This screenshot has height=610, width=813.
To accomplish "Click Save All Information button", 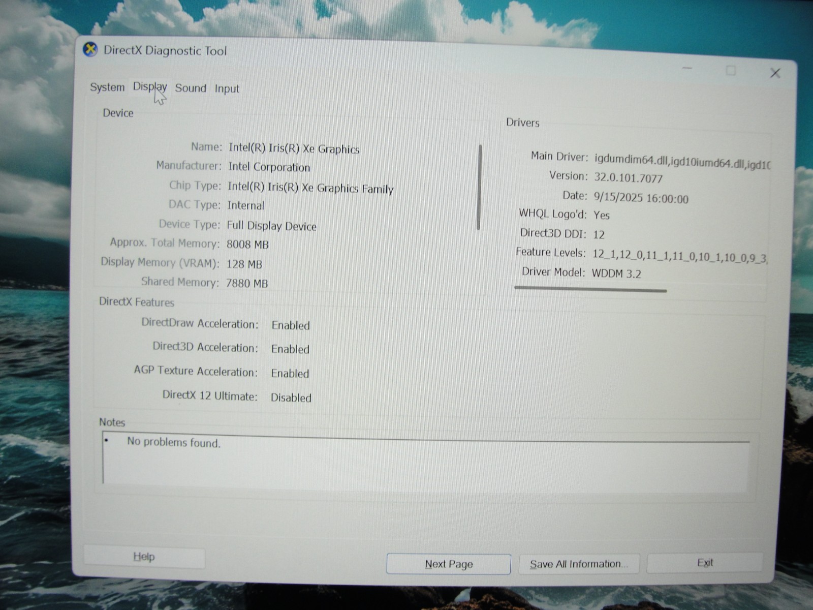I will click(x=579, y=564).
